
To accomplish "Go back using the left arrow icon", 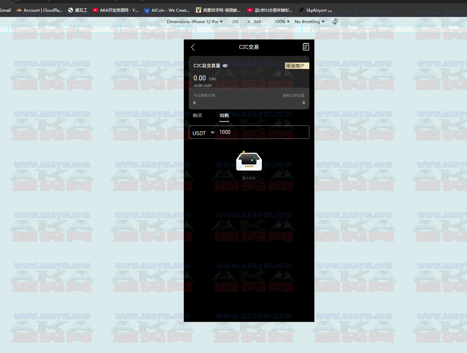I will [x=193, y=47].
